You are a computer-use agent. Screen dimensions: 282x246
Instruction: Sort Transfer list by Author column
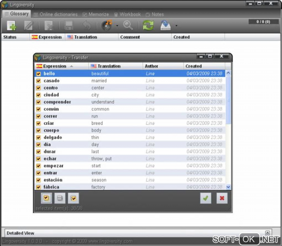pyautogui.click(x=163, y=66)
